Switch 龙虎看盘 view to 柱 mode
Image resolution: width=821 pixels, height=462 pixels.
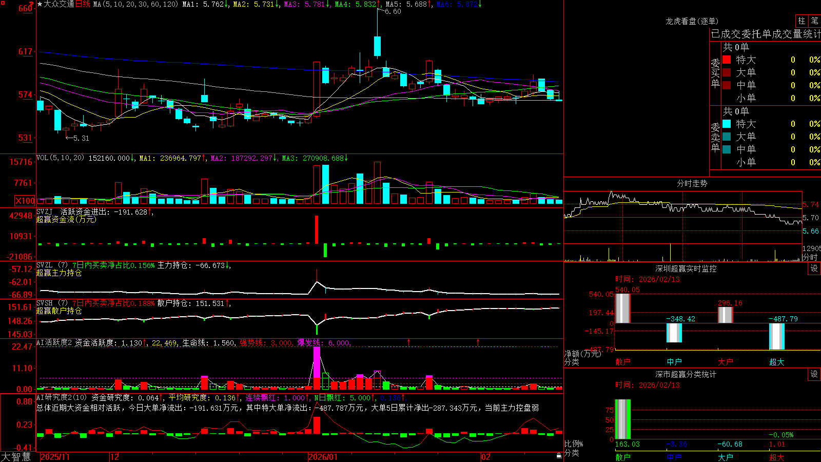tap(802, 21)
